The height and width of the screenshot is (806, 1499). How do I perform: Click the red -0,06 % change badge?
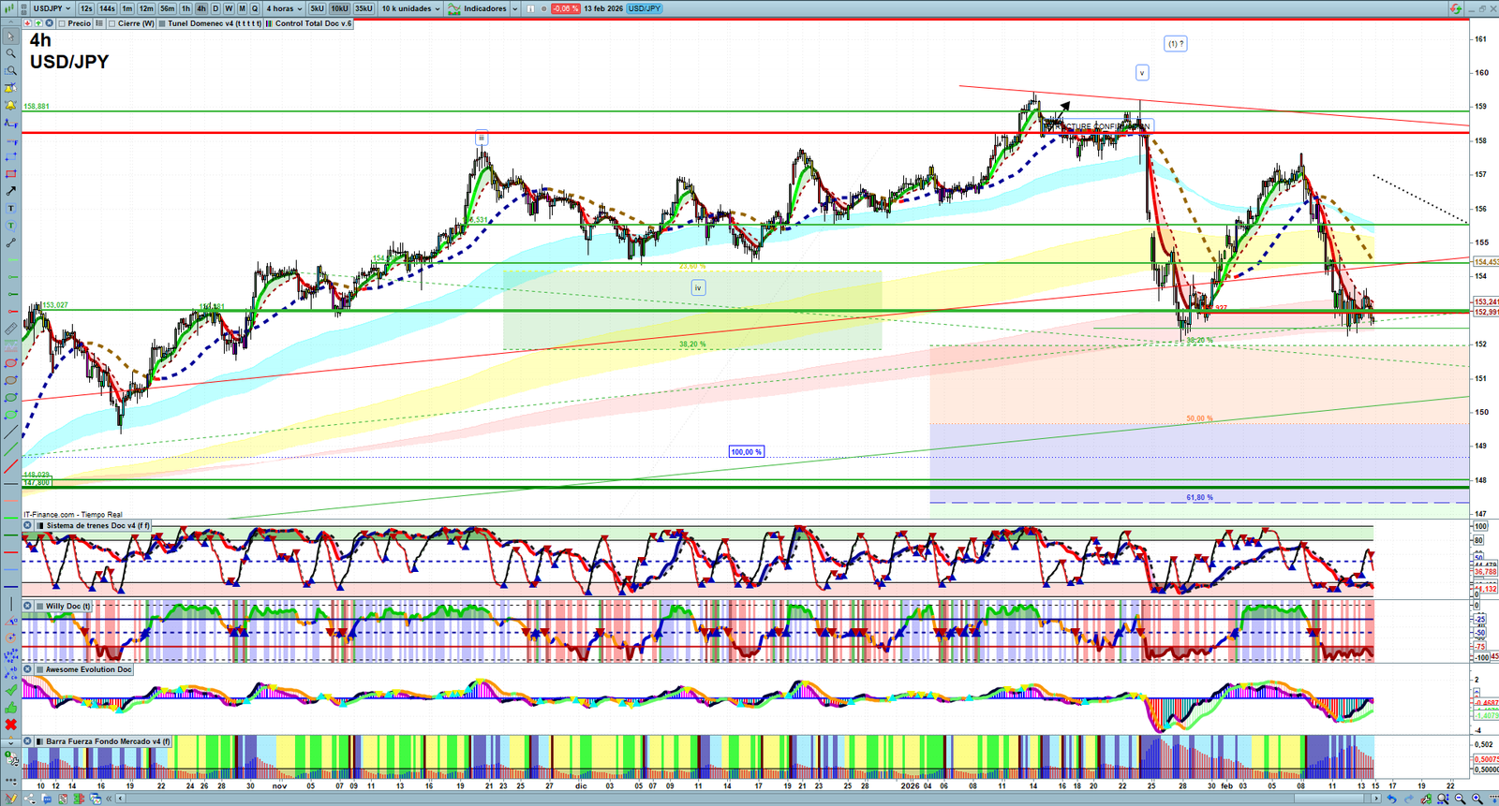tap(565, 8)
